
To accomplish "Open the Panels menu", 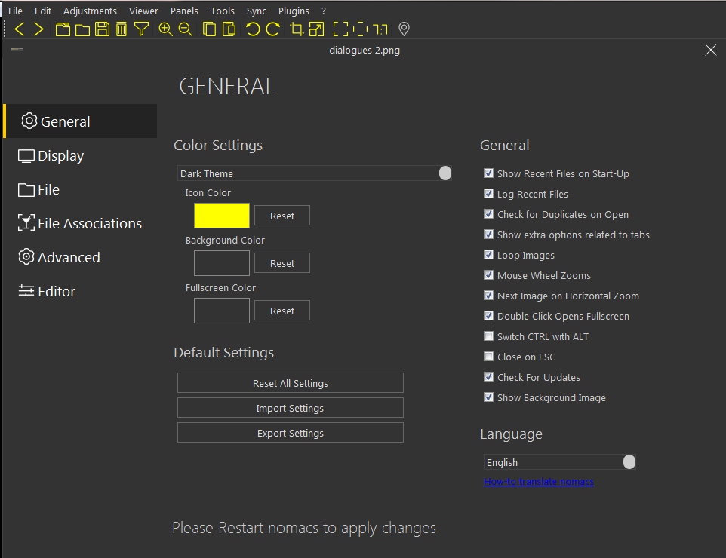I will tap(184, 11).
